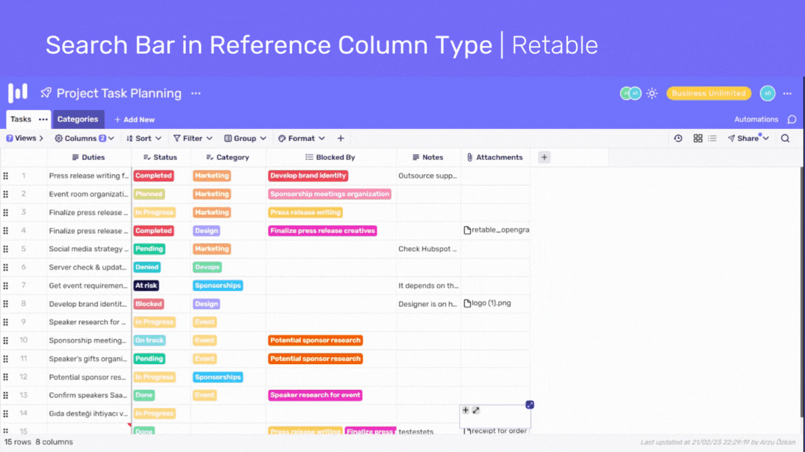Open the user profile avatar

point(767,93)
